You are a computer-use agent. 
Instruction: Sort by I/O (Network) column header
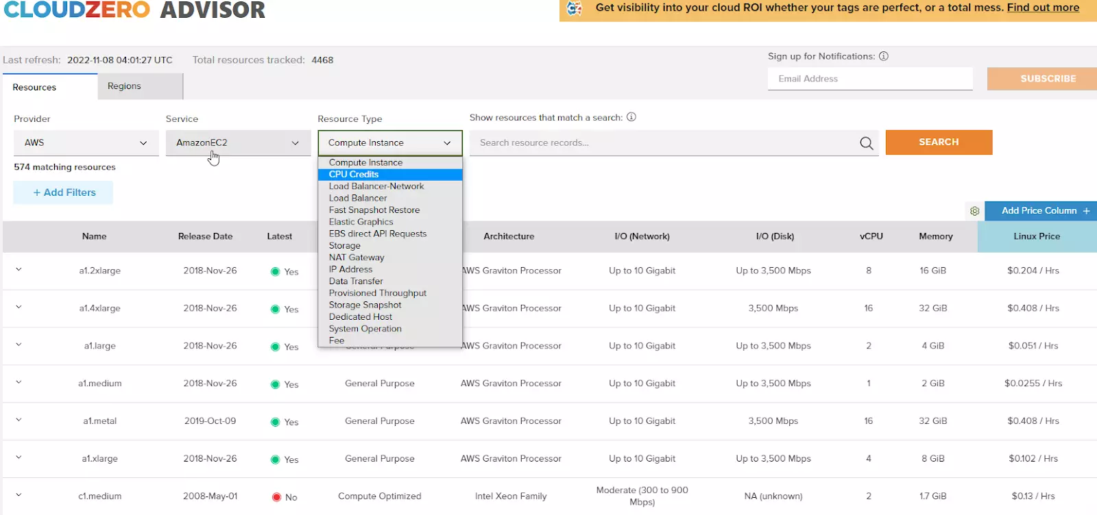[642, 236]
